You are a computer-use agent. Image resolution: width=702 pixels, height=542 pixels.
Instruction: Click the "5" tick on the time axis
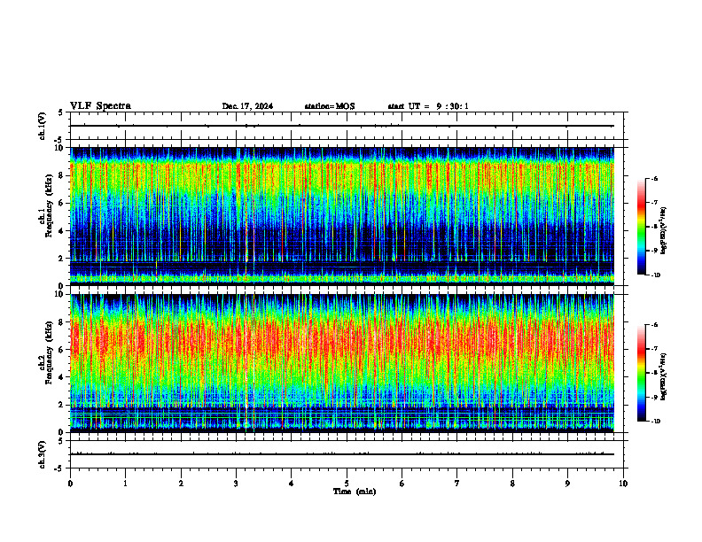(347, 484)
